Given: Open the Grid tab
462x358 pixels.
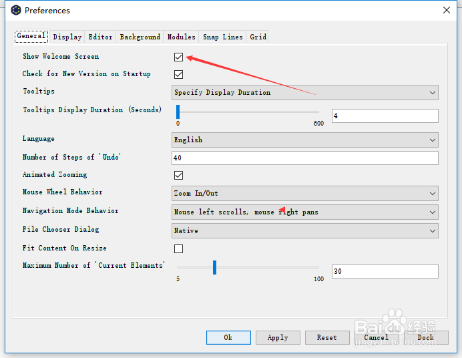Looking at the screenshot, I should click(258, 37).
